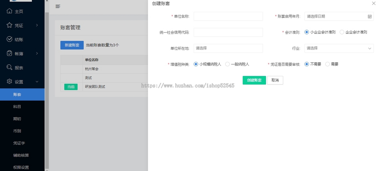The height and width of the screenshot is (171, 376).
Task: Select the 币别 submenu item
Action: coord(22,131)
